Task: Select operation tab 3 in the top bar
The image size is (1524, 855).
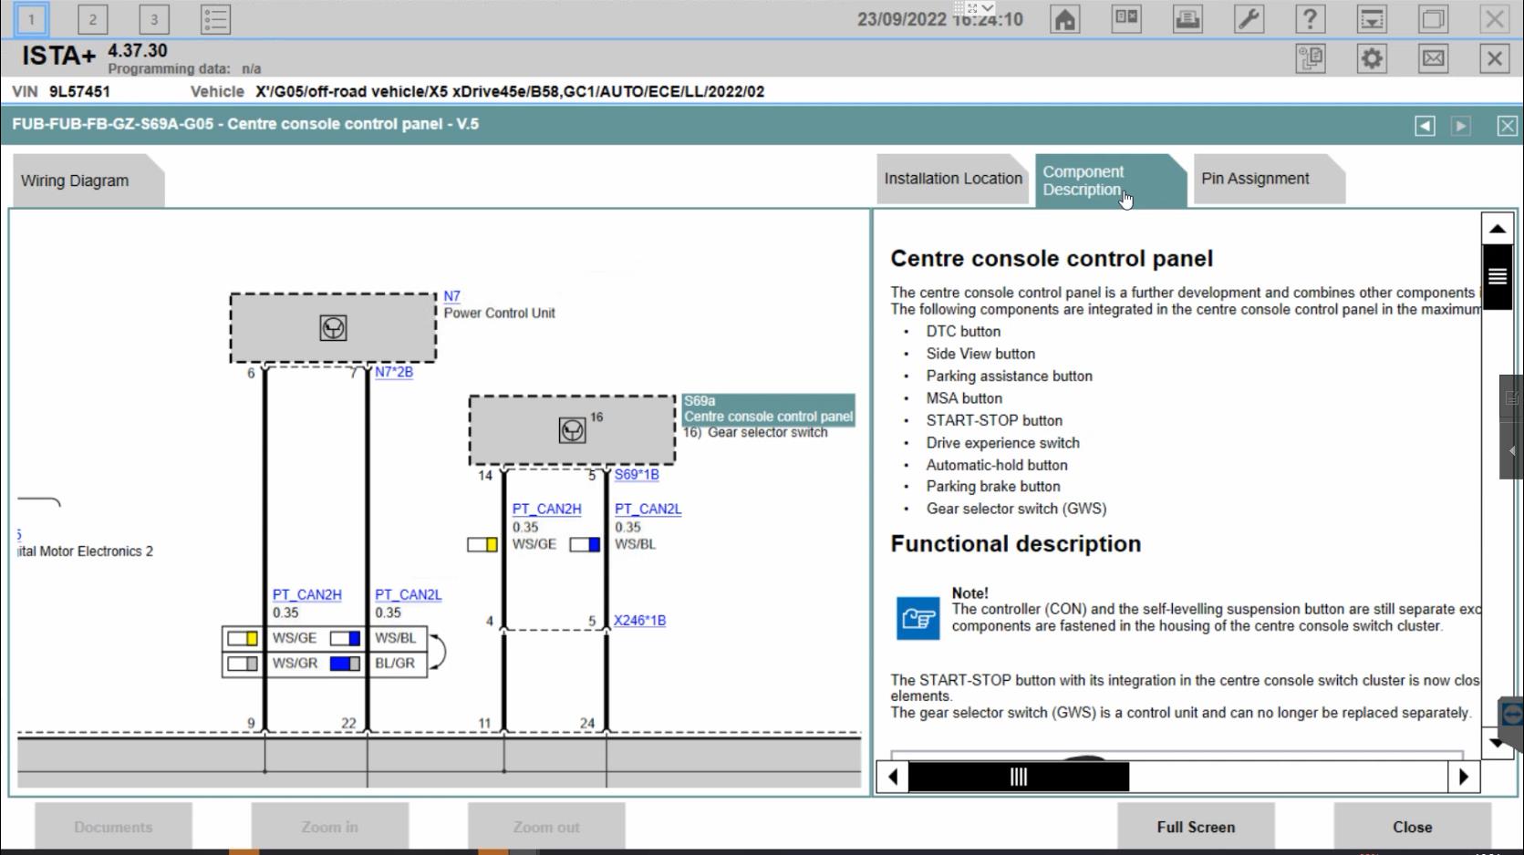Action: [x=153, y=18]
